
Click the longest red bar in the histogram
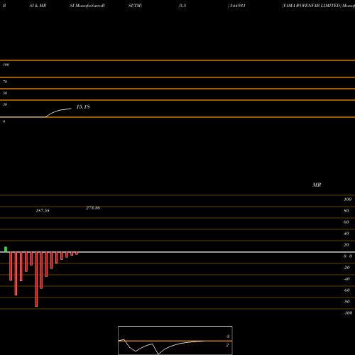(x=36, y=279)
